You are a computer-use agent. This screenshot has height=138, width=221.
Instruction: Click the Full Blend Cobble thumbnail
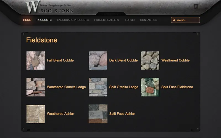click(x=36, y=60)
